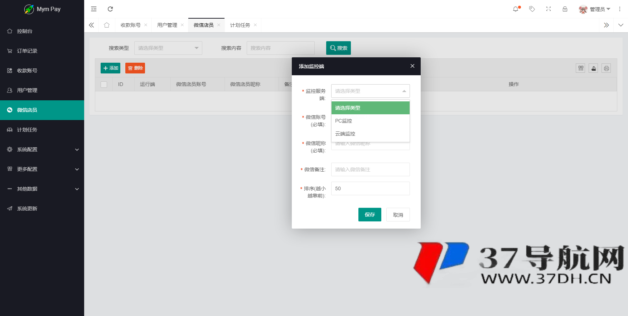Open 订单记录 in the sidebar
The height and width of the screenshot is (316, 628).
[42, 51]
